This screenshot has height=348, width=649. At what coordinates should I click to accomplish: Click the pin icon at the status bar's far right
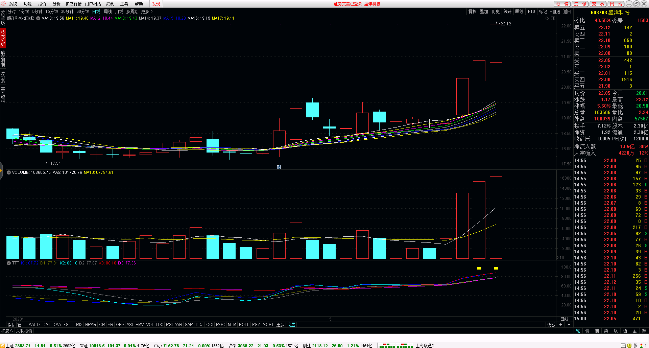646,346
